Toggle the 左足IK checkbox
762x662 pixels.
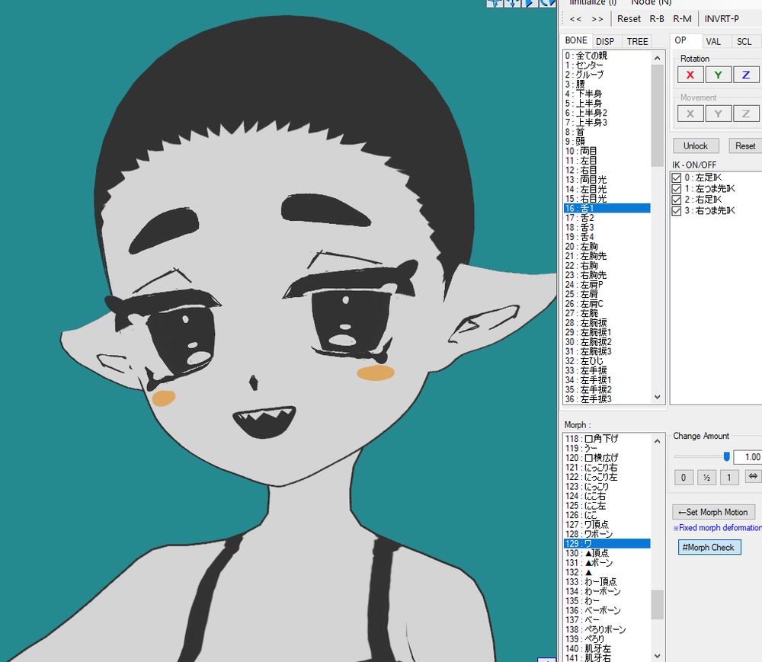point(677,177)
